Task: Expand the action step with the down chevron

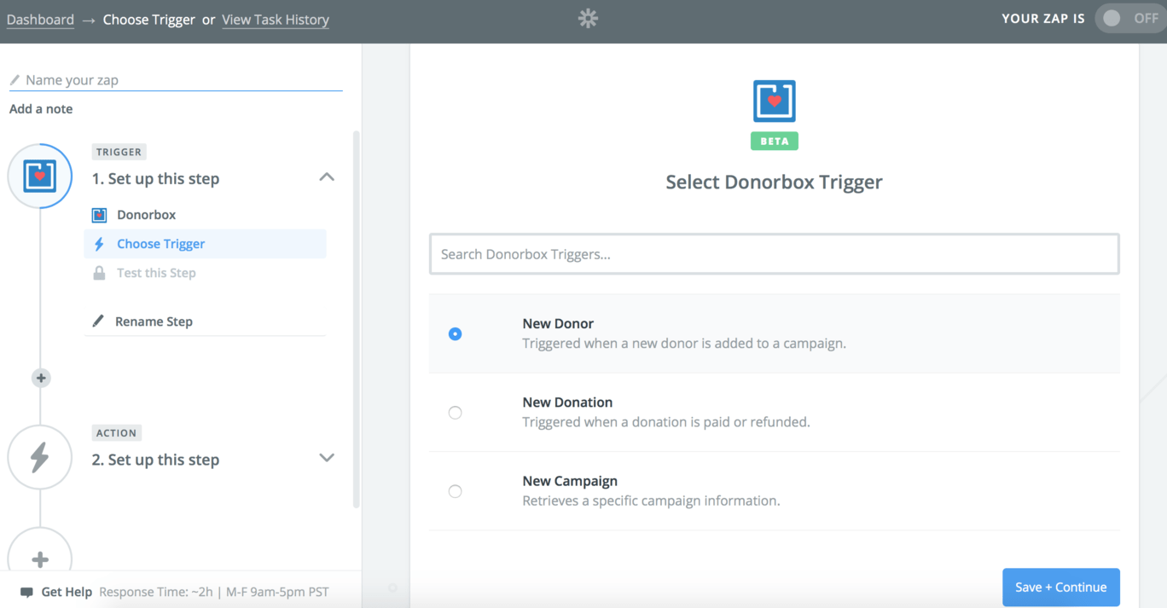Action: tap(327, 458)
